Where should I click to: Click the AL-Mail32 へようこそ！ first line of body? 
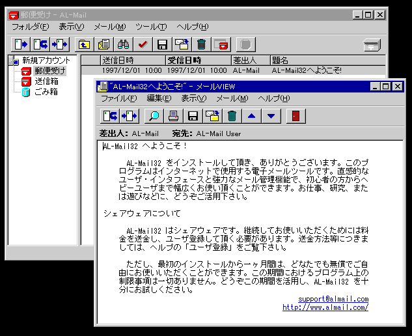pos(144,146)
